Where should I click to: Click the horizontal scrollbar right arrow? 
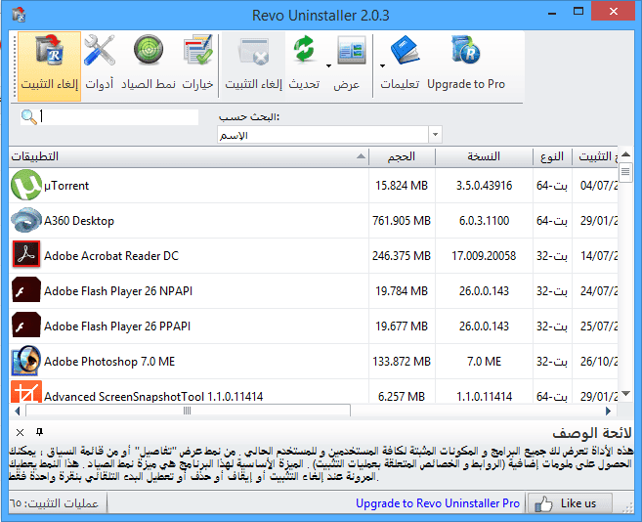point(609,411)
